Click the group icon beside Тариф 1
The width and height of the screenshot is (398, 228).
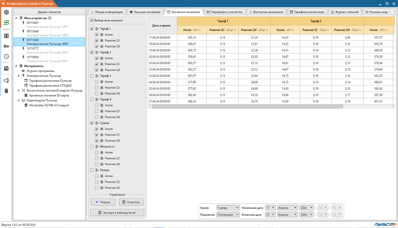pyautogui.click(x=97, y=29)
